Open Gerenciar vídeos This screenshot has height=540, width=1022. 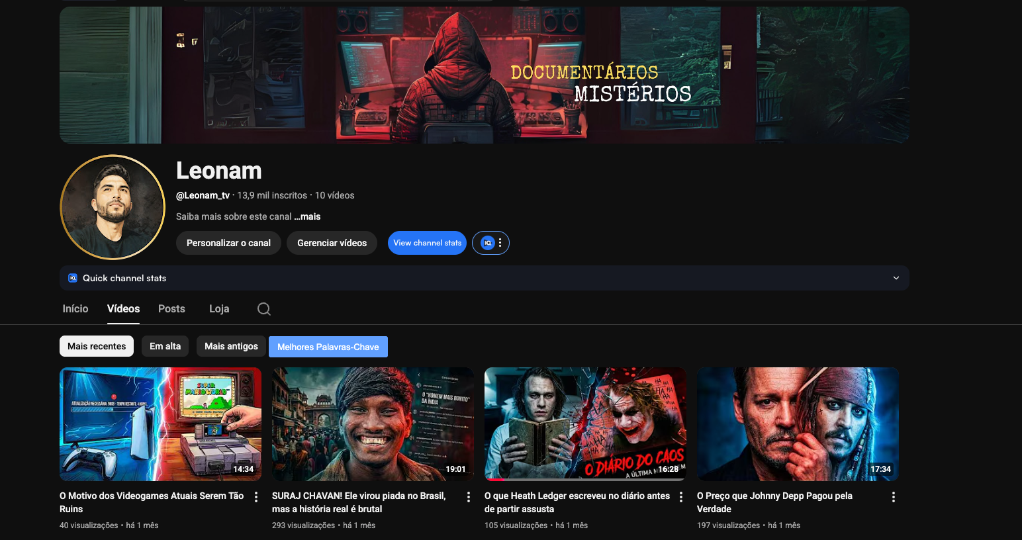tap(332, 243)
